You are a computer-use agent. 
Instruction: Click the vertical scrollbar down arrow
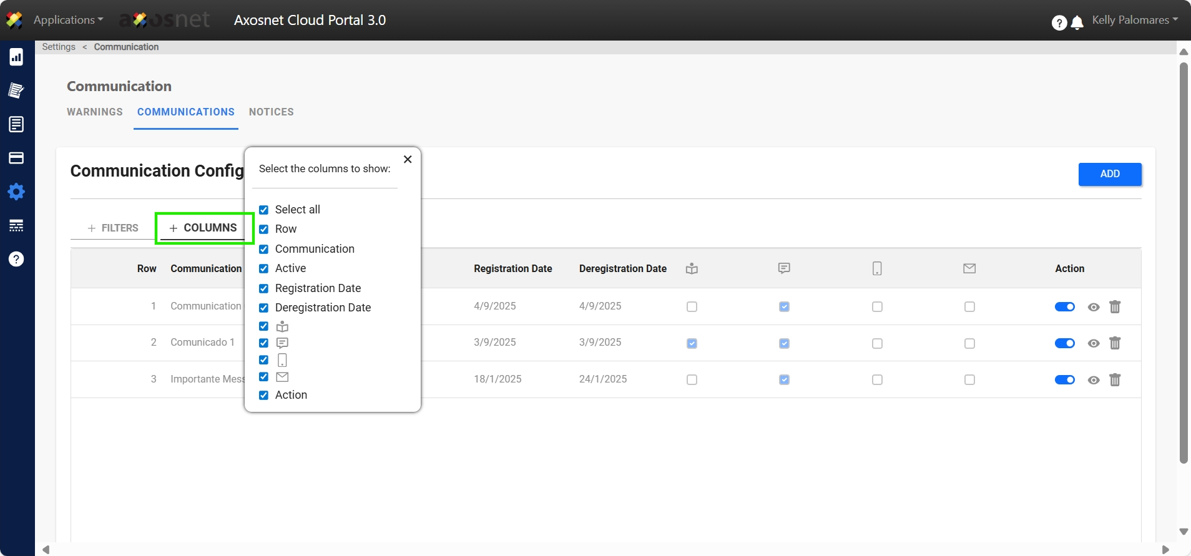click(x=1183, y=532)
